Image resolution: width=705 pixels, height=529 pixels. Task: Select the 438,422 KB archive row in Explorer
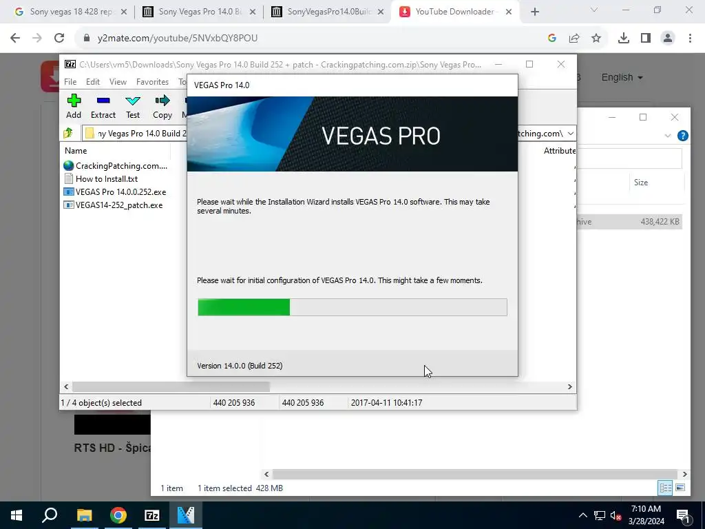tap(630, 221)
